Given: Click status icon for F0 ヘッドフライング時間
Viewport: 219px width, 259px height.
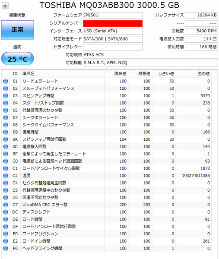Looking at the screenshot, I should point(6,249).
